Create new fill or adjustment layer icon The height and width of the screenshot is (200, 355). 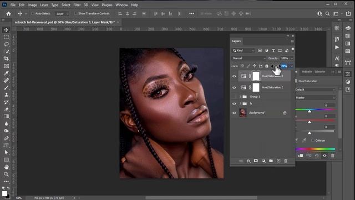coord(263,161)
